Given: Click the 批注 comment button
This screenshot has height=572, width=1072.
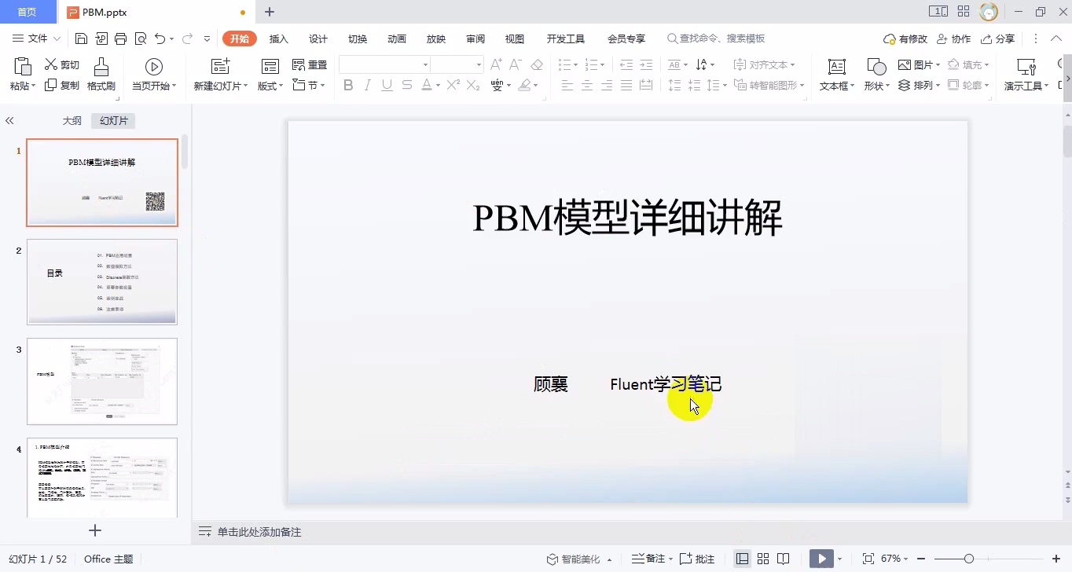Looking at the screenshot, I should (696, 558).
